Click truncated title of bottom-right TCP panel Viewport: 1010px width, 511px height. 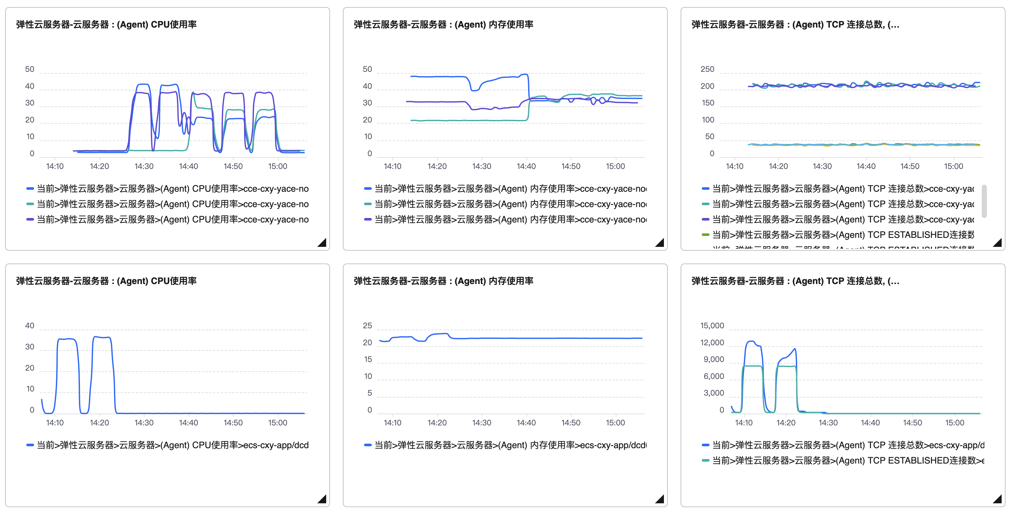tap(795, 281)
